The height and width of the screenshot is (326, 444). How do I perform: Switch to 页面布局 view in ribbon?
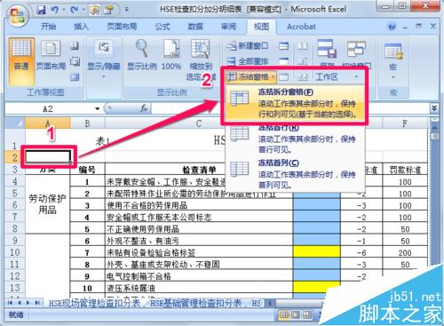click(x=51, y=56)
